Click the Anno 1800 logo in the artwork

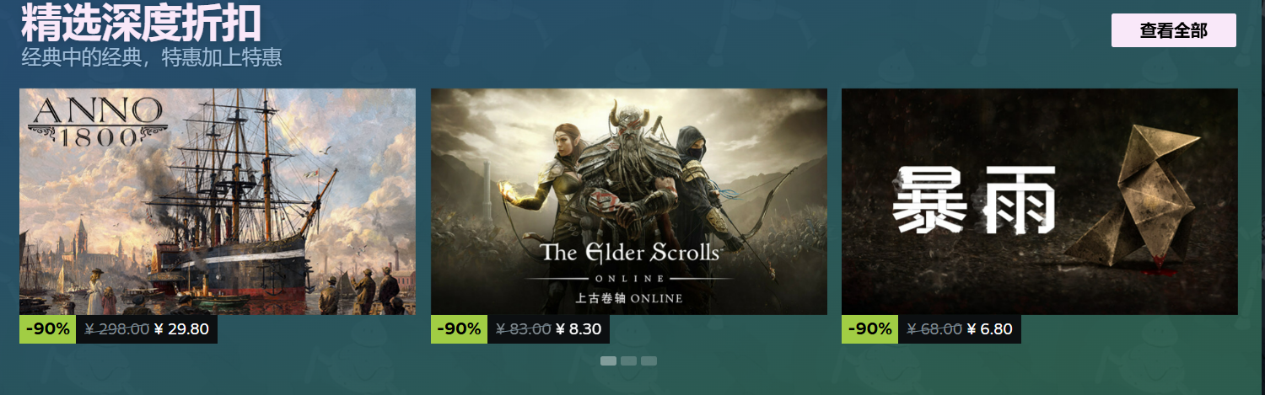[97, 121]
